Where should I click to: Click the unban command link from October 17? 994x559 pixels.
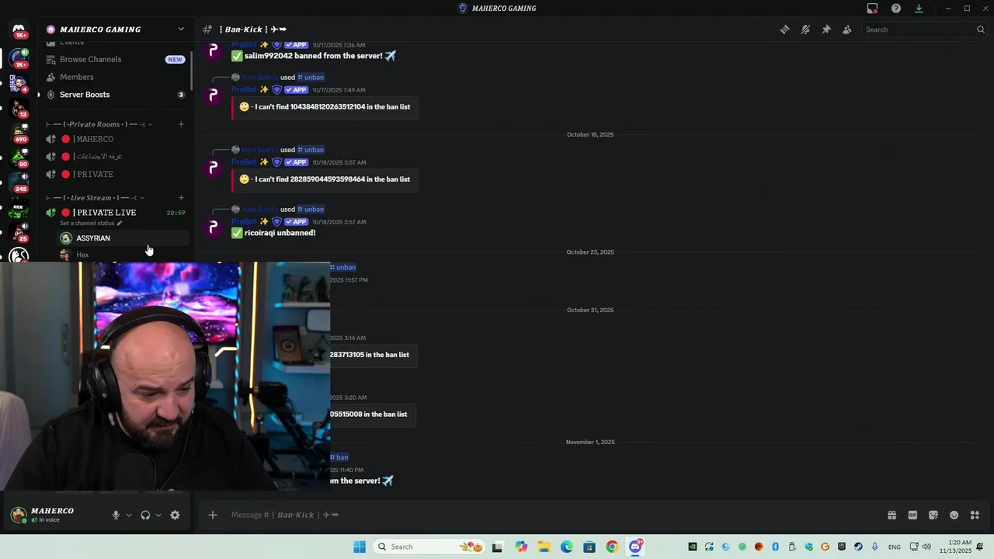311,78
